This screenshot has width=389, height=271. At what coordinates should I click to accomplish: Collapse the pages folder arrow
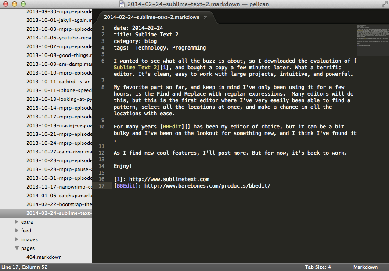(17, 248)
